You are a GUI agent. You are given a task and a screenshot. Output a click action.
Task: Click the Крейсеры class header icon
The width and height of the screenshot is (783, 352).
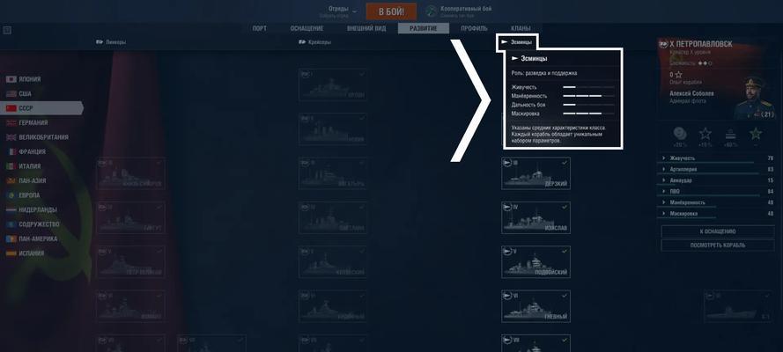(x=301, y=42)
